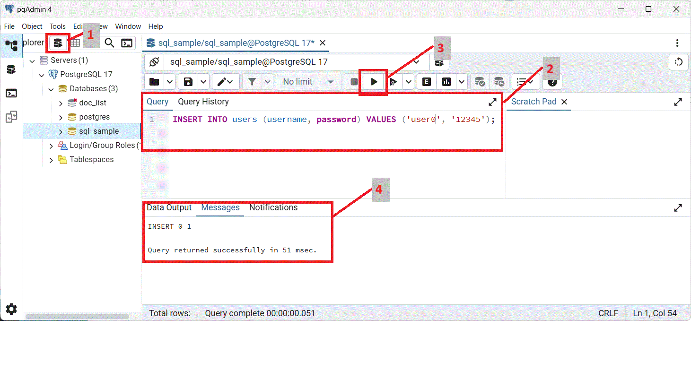Click the Explain Analyze chart icon
Viewport: 691px width, 371px height.
click(x=446, y=82)
